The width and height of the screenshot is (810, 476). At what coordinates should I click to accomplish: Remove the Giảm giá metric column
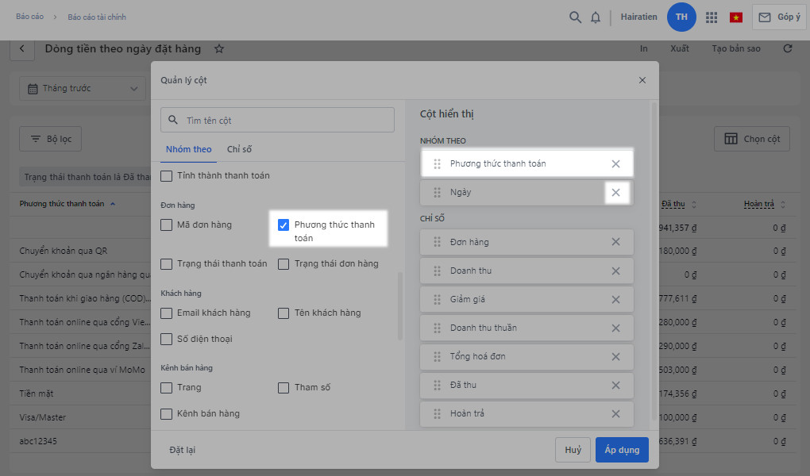(615, 299)
